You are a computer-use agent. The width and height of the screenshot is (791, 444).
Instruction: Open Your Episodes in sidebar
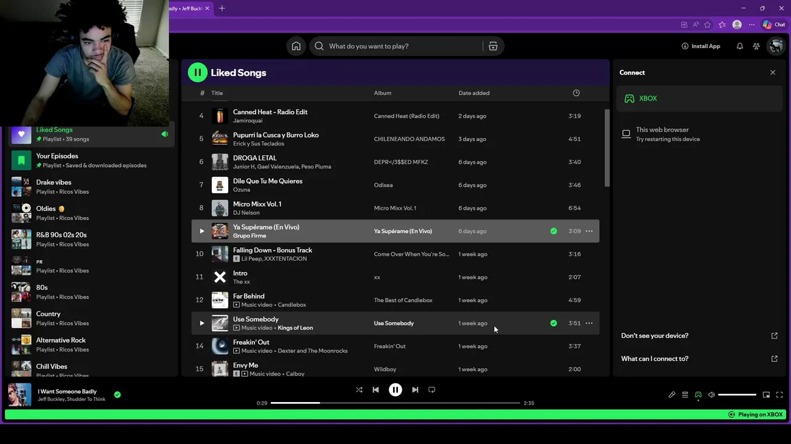click(92, 160)
